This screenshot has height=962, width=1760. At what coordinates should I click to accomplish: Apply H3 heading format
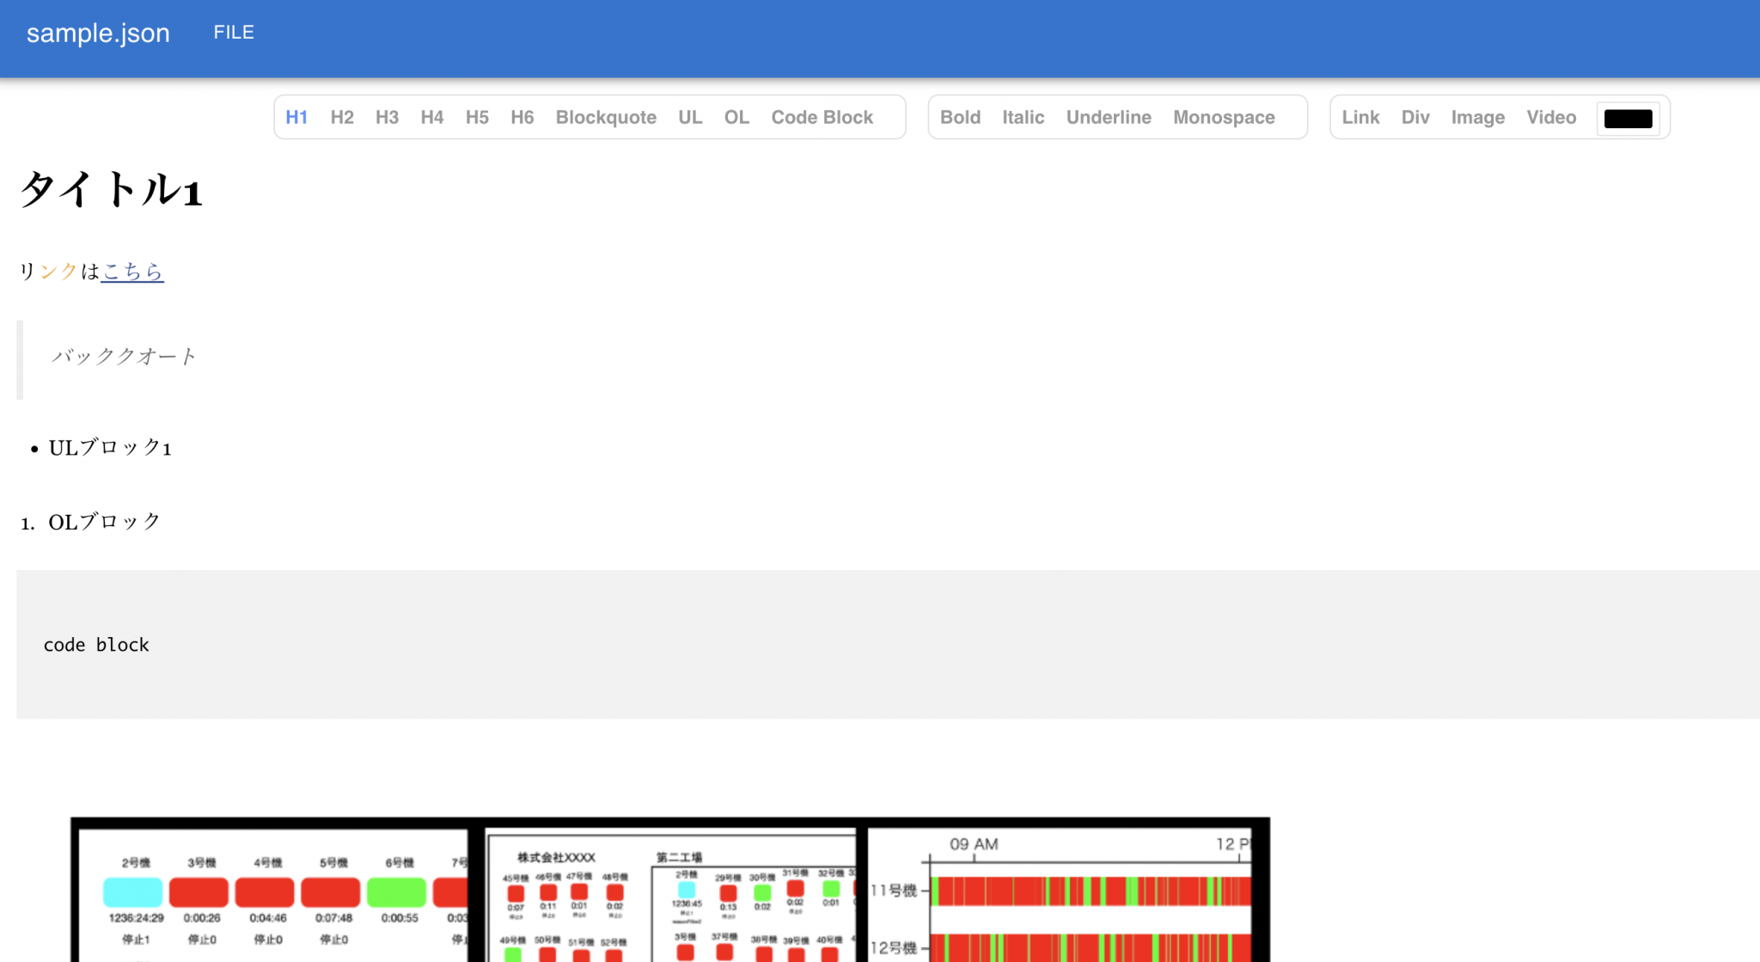coord(387,117)
